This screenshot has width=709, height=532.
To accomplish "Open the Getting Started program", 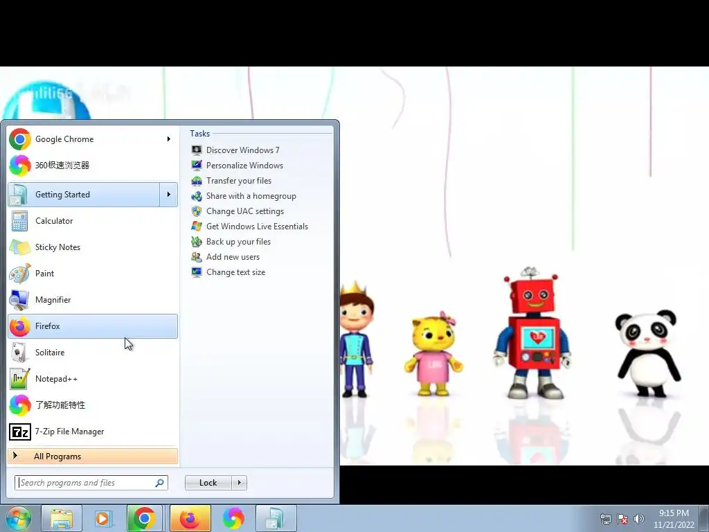I will [84, 195].
